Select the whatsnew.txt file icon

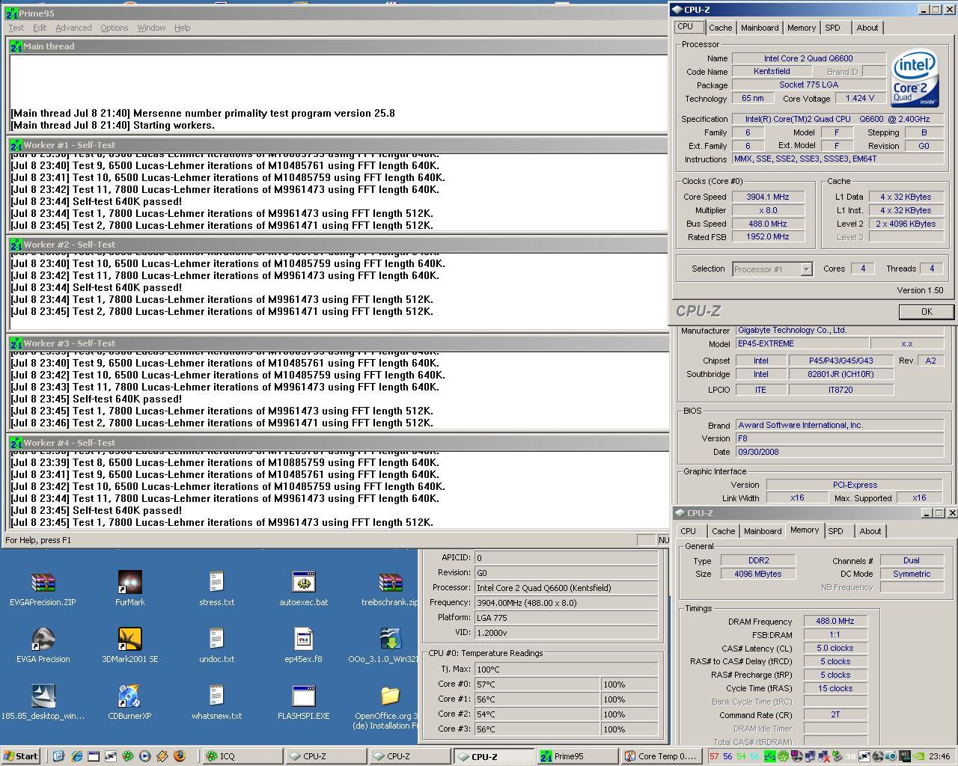click(x=217, y=696)
